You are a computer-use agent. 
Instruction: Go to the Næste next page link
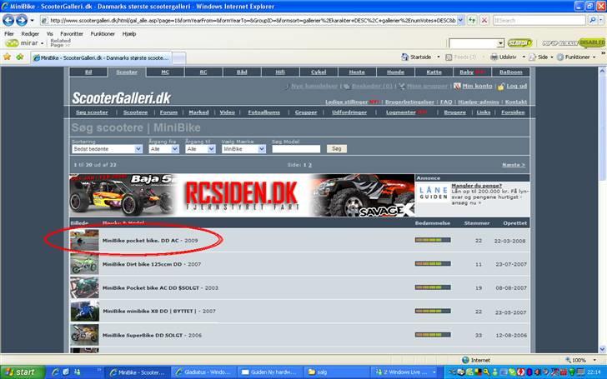tap(513, 165)
